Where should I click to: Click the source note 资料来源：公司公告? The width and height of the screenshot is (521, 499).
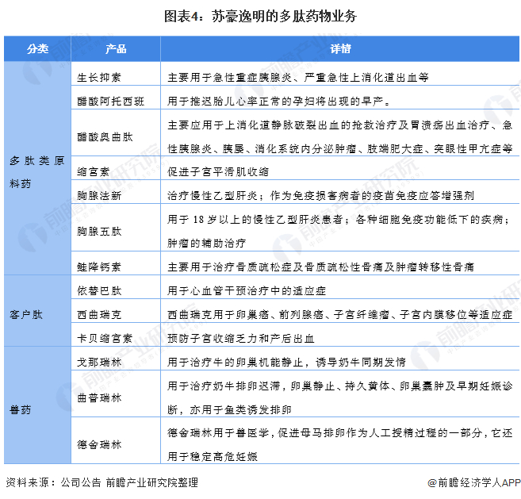[53, 482]
